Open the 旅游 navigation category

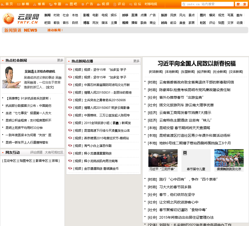coord(164,15)
